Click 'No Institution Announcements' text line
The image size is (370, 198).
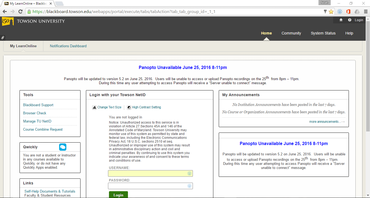(284, 105)
